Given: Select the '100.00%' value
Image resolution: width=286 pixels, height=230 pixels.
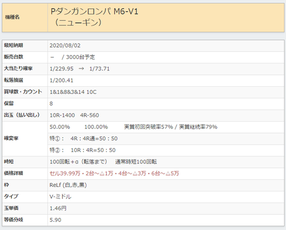Looking at the screenshot, I should click(96, 127).
